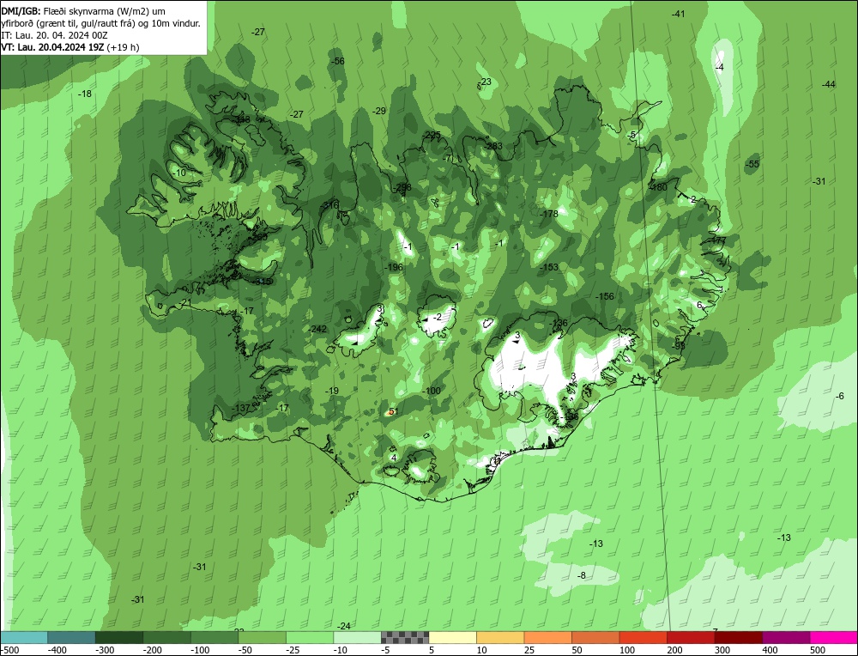Select the light teal -500 to -400 legend swatch
Image resolution: width=858 pixels, height=656 pixels.
pyautogui.click(x=23, y=638)
